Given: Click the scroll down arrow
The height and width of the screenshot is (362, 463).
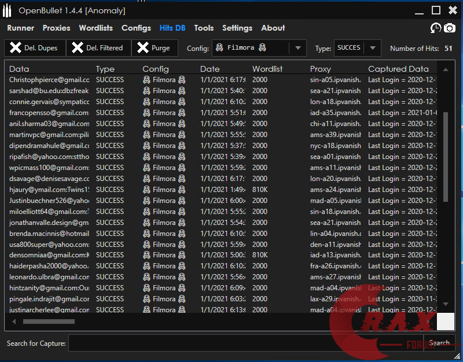Looking at the screenshot, I should point(446,304).
